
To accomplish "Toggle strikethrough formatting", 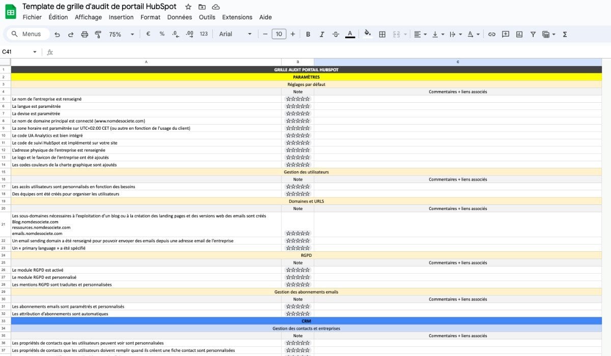I will click(336, 34).
